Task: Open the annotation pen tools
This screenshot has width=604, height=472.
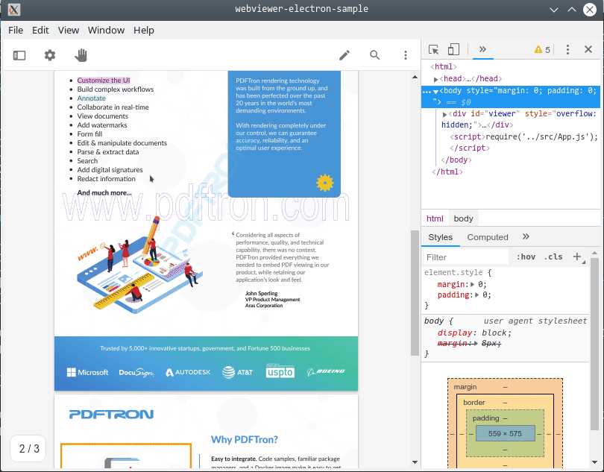Action: pyautogui.click(x=345, y=55)
